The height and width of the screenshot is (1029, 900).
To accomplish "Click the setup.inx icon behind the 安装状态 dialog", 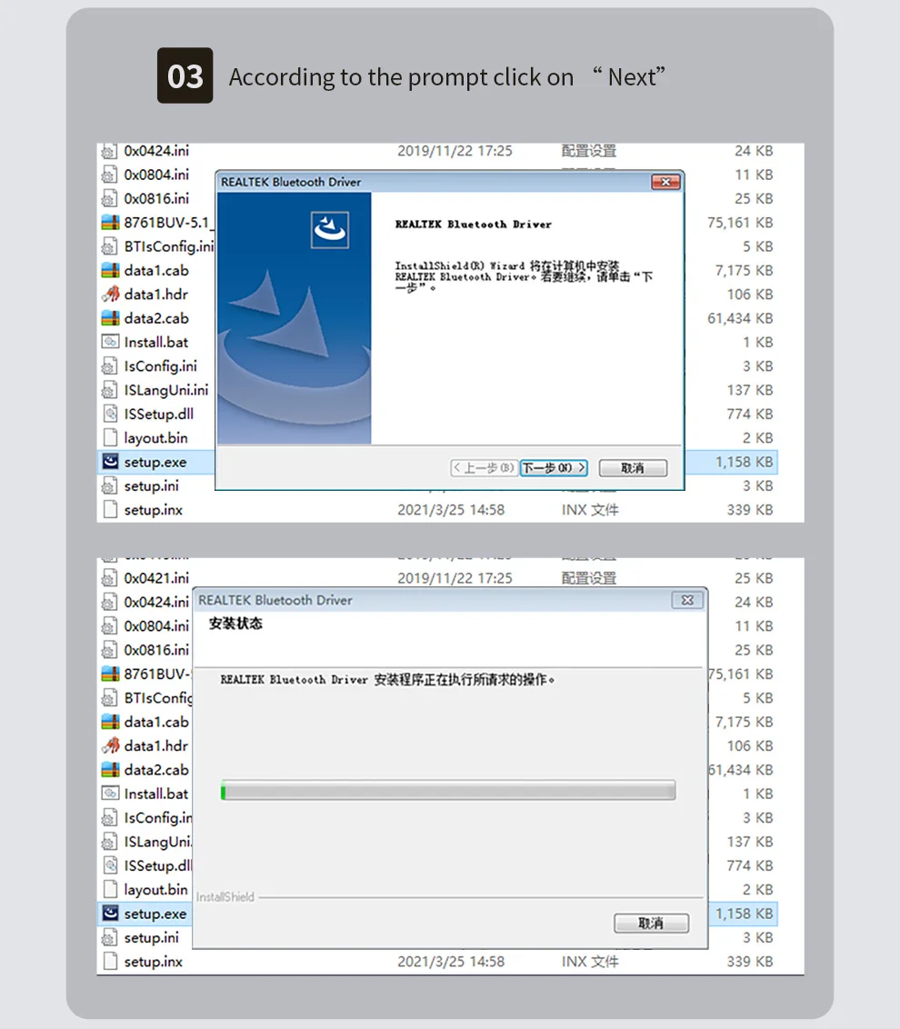I will pyautogui.click(x=110, y=962).
